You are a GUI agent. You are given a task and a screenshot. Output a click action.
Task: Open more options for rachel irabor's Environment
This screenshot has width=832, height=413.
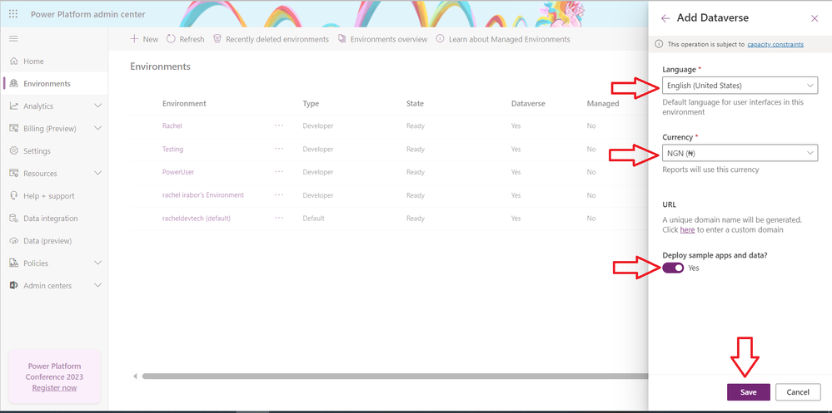[x=279, y=194]
